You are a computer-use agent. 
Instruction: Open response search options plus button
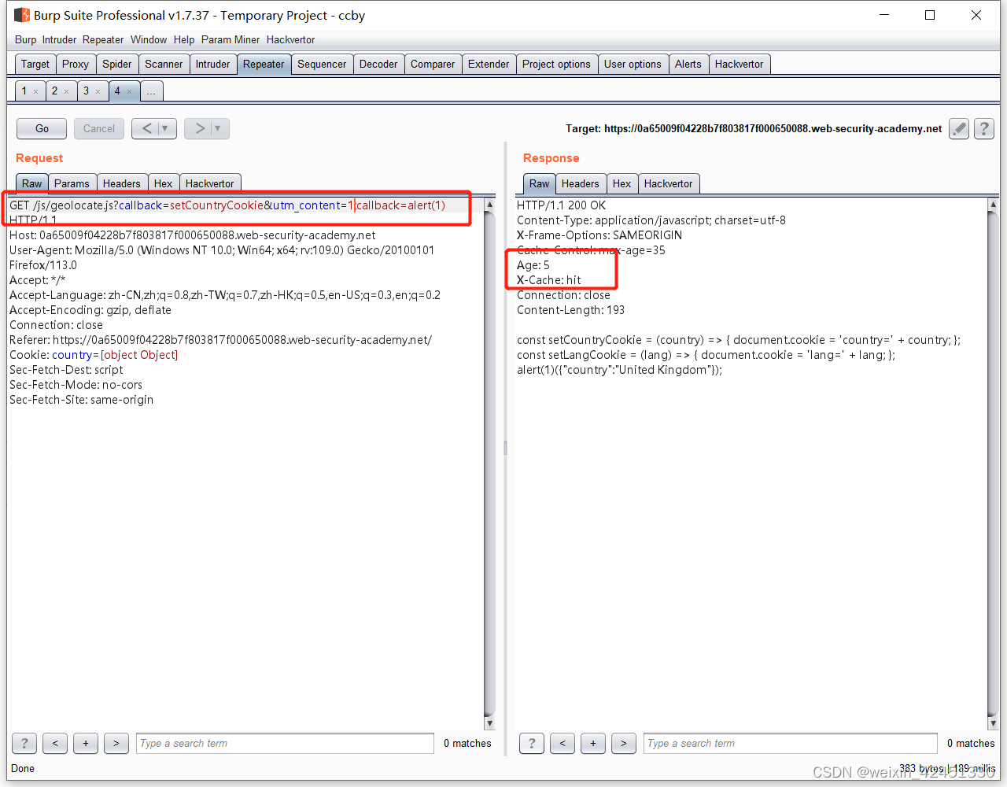pyautogui.click(x=593, y=743)
